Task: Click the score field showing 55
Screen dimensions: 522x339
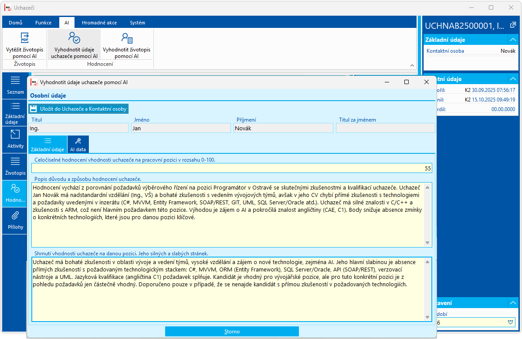Action: pos(232,168)
